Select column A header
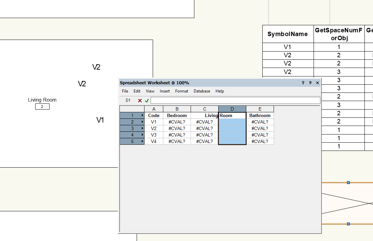373x241 pixels. 154,109
